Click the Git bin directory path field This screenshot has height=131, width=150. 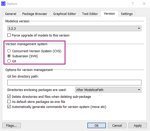pos(74,83)
